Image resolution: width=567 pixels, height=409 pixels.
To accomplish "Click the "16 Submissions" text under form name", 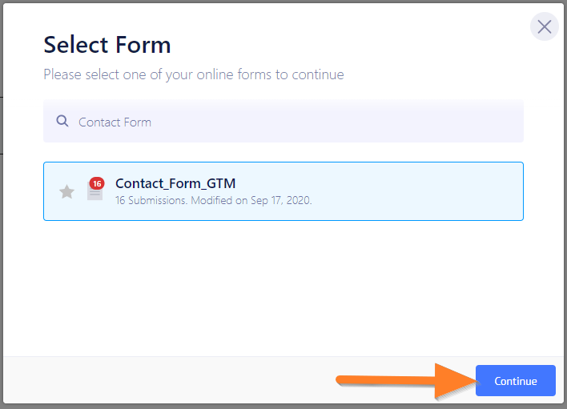I will click(151, 200).
